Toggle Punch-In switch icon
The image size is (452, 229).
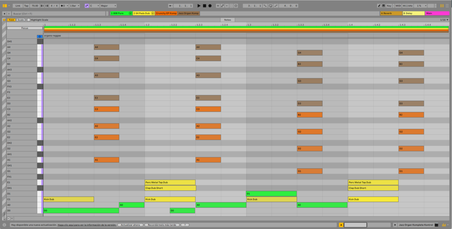click(265, 6)
